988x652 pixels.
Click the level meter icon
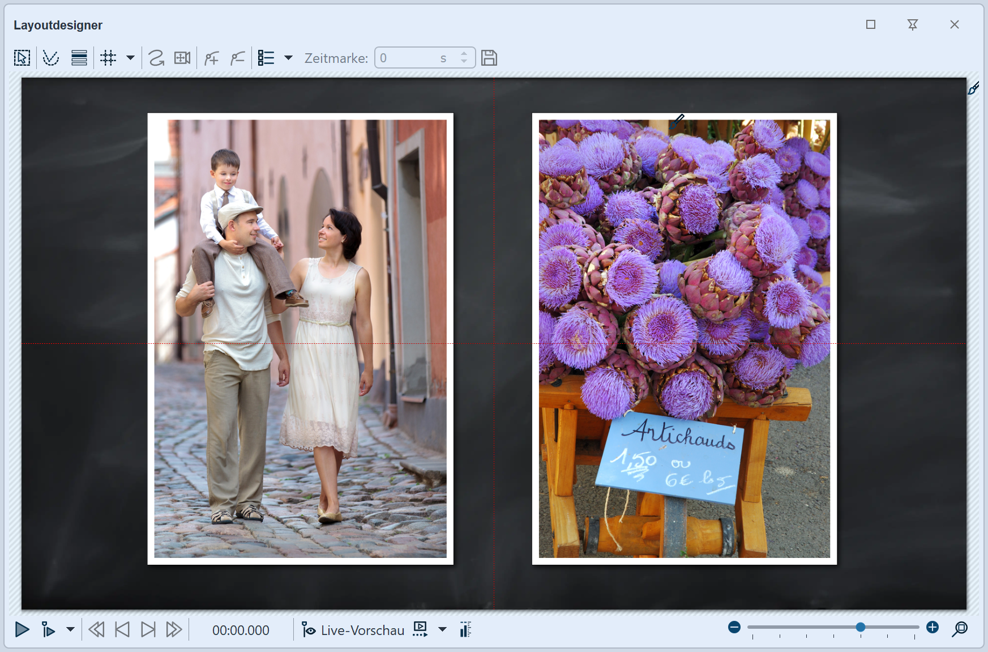(465, 629)
